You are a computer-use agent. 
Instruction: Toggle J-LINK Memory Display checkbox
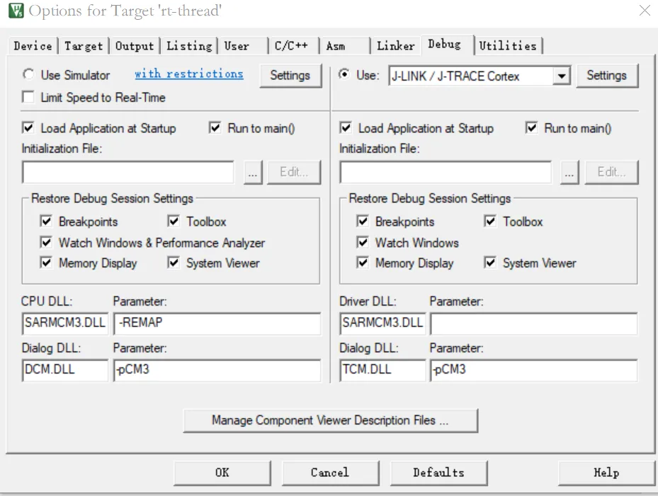coord(363,263)
